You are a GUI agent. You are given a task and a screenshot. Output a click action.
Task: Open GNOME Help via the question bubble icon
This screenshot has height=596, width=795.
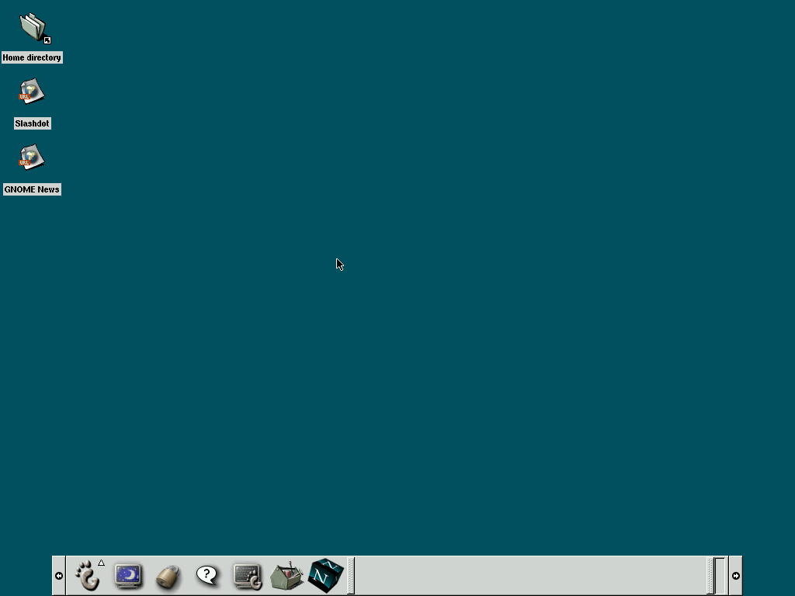pos(207,576)
